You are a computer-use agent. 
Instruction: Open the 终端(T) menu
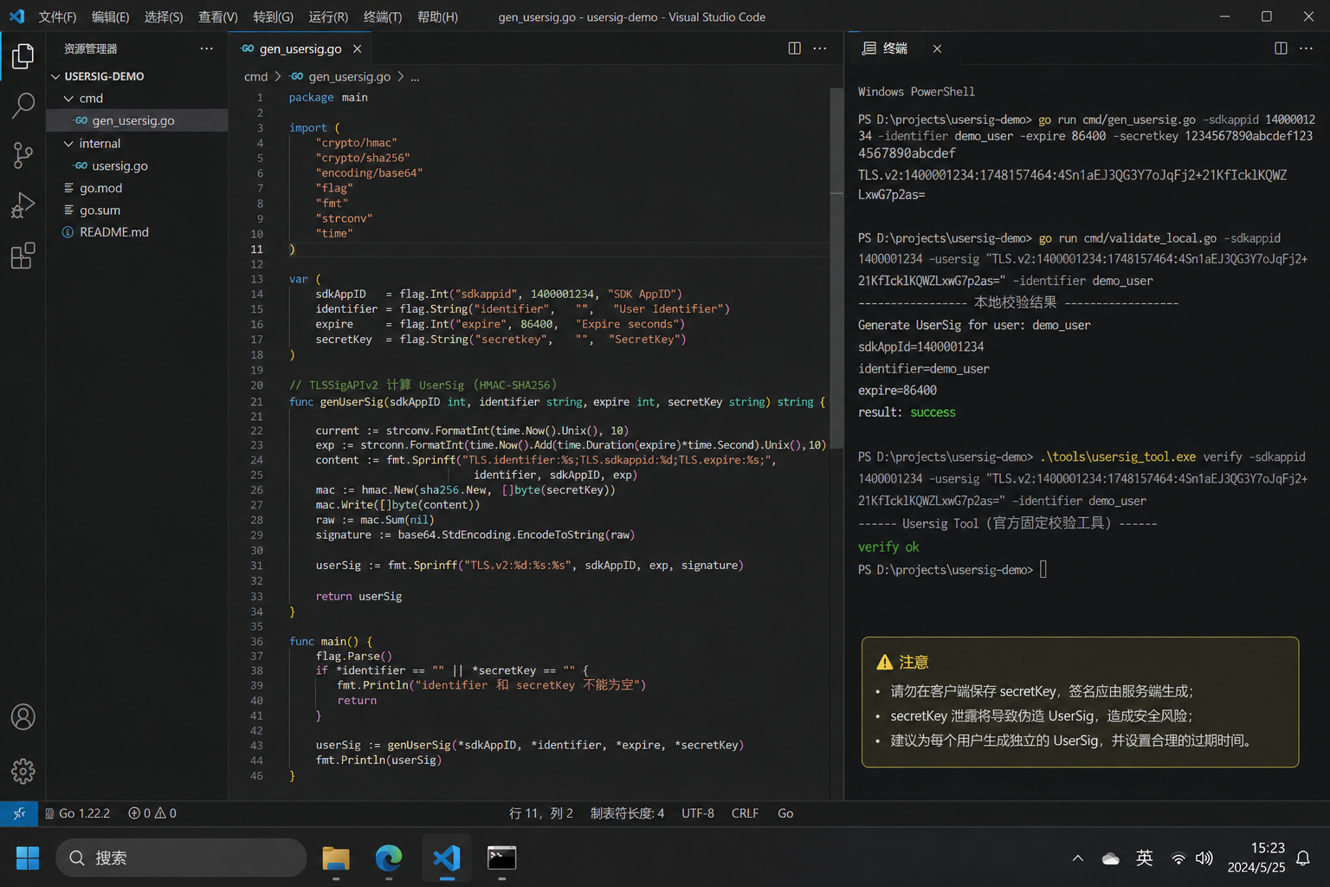(382, 16)
